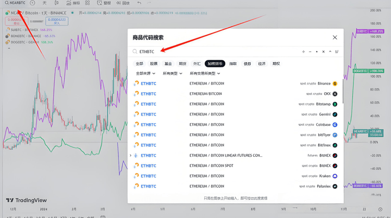Select the 基金 category tab
The image size is (391, 218).
[168, 64]
